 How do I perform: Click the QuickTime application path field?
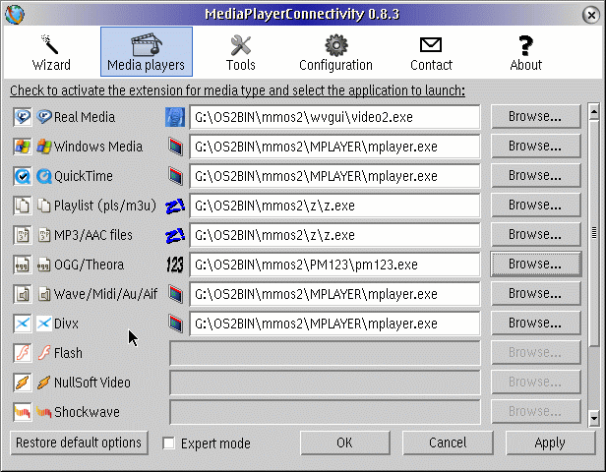(x=334, y=176)
